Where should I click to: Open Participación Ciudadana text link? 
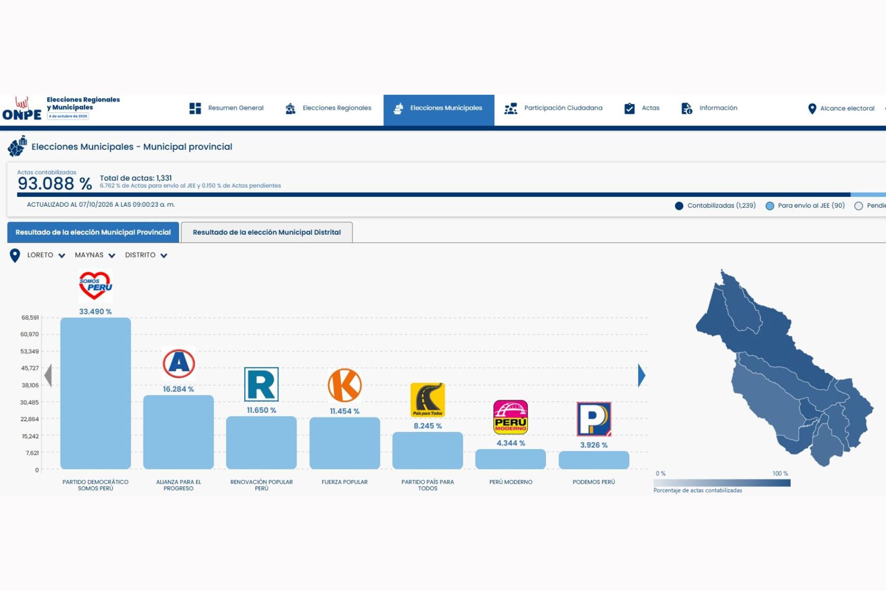click(563, 108)
